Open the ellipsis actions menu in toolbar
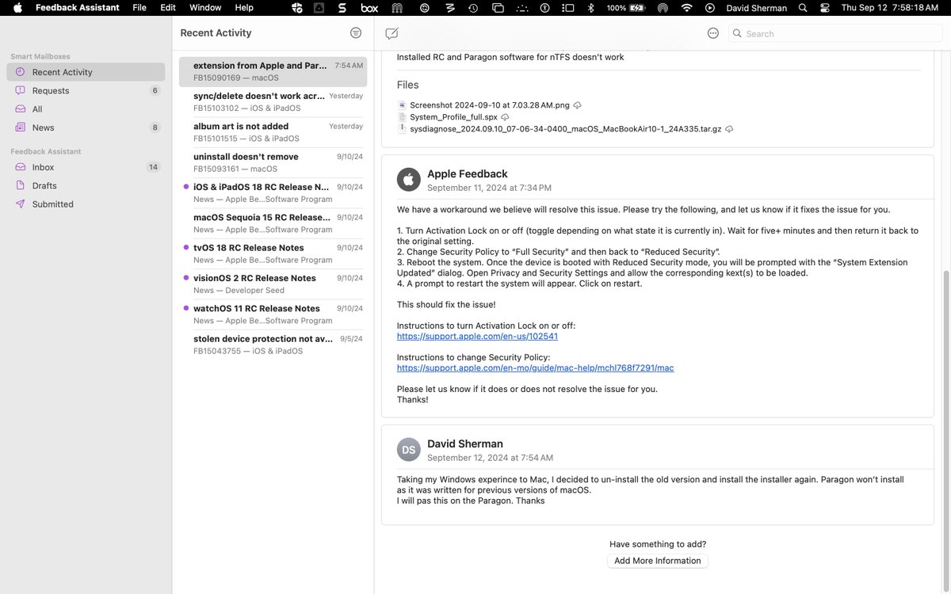This screenshot has height=594, width=951. point(712,33)
